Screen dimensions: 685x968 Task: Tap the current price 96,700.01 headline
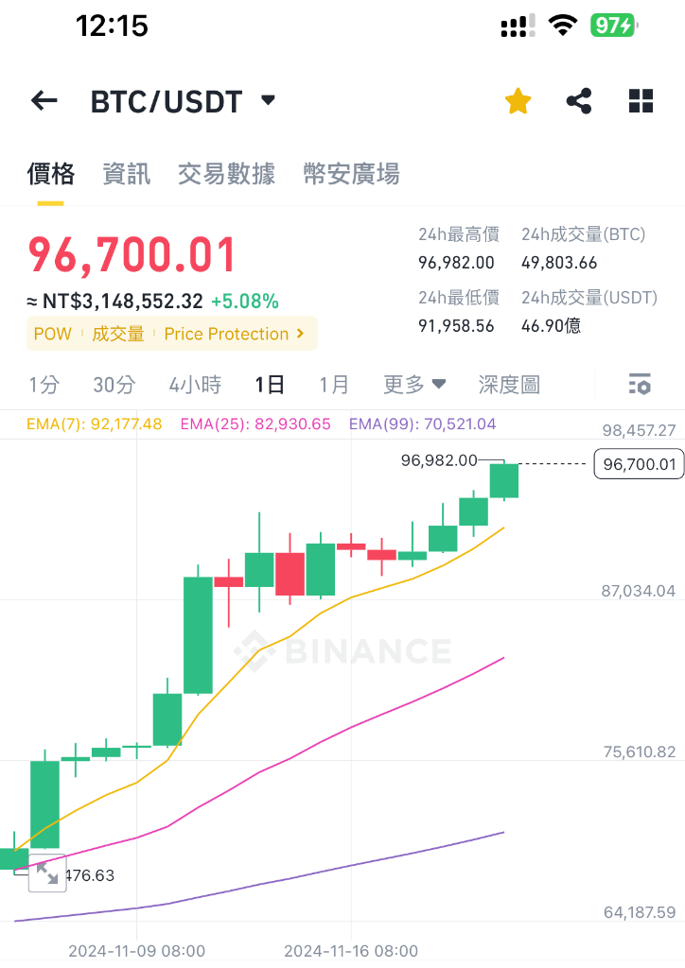(x=132, y=255)
